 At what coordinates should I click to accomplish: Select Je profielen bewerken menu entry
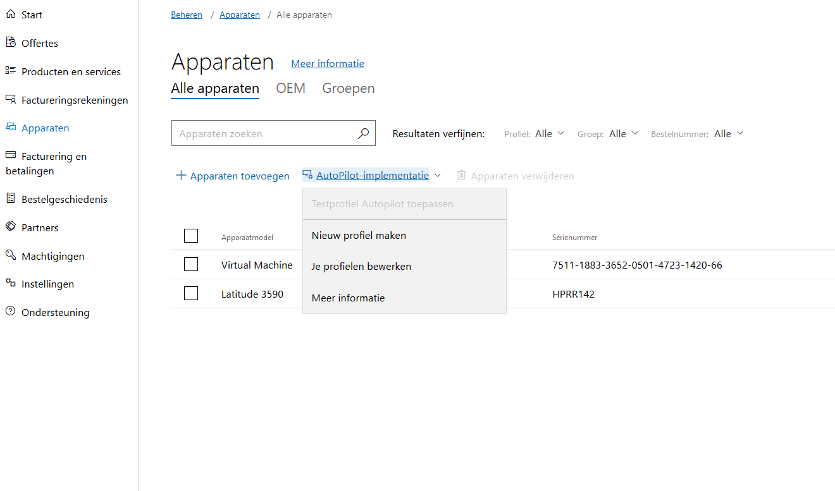point(405,267)
